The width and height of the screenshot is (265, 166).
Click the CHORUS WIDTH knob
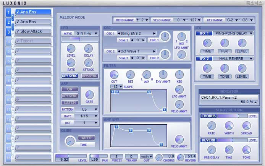tap(229, 126)
